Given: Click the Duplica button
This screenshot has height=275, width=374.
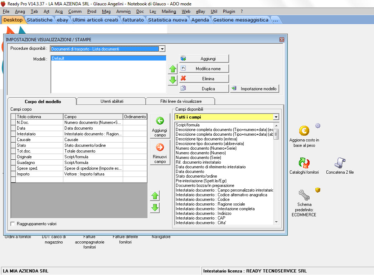Looking at the screenshot, I should (204, 88).
